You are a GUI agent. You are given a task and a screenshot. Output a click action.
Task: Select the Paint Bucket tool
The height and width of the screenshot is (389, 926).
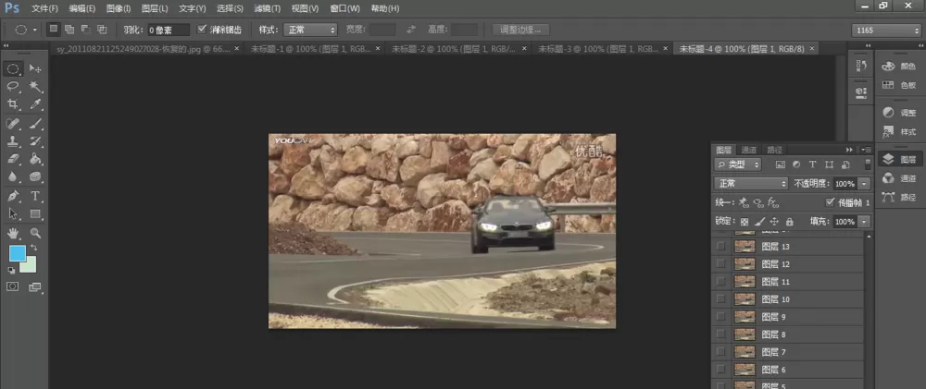pyautogui.click(x=35, y=159)
